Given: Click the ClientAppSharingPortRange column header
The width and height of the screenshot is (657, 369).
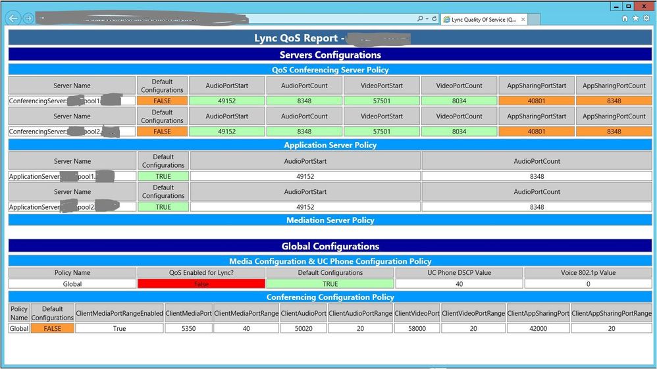Looking at the screenshot, I should pos(612,313).
